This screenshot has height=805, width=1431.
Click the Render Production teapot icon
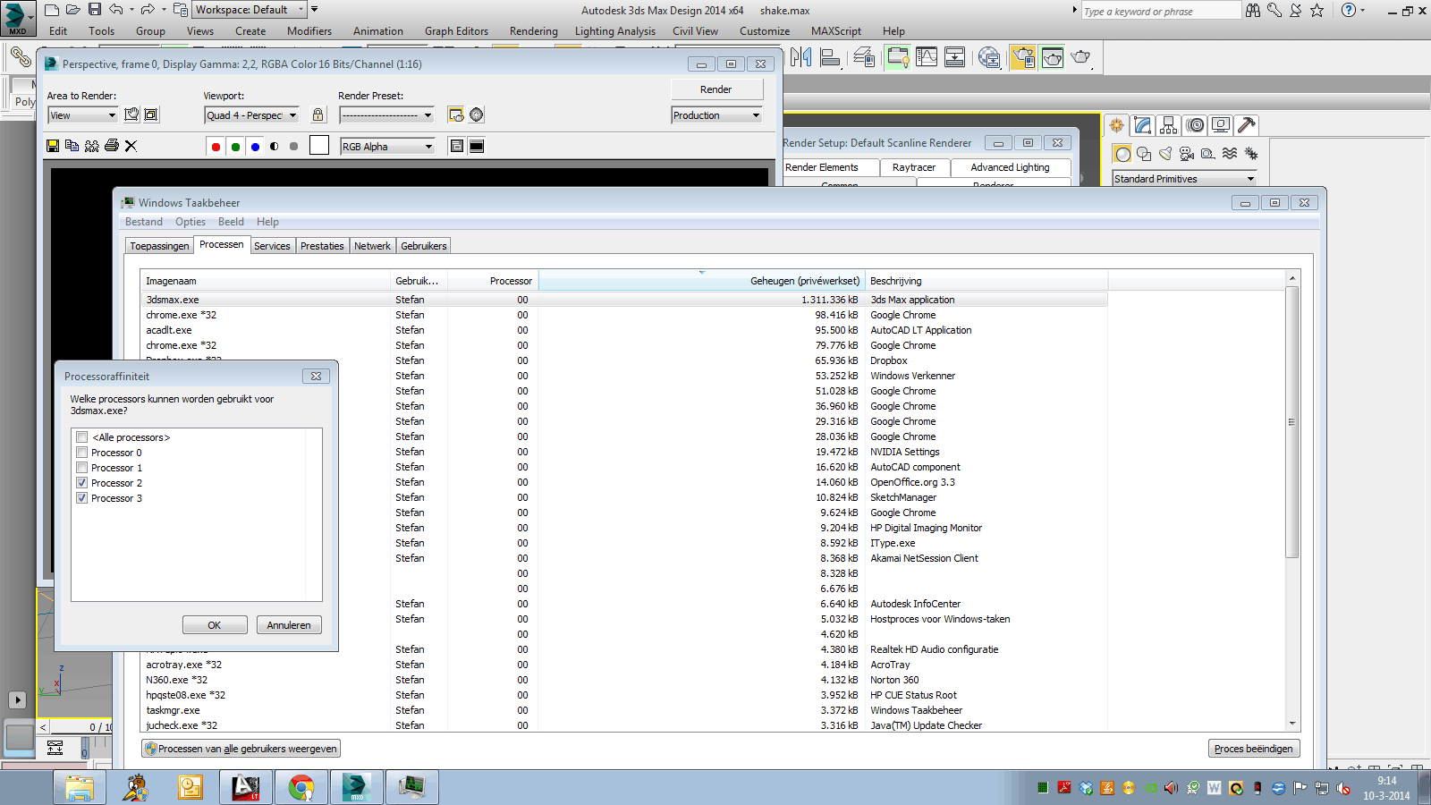pos(1081,57)
